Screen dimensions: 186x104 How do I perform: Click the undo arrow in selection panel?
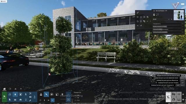pyautogui.click(x=148, y=21)
